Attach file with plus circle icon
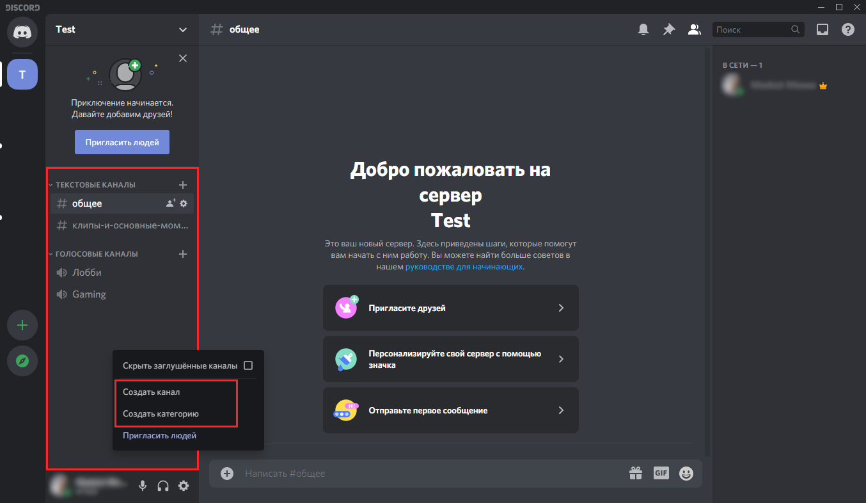 [227, 474]
